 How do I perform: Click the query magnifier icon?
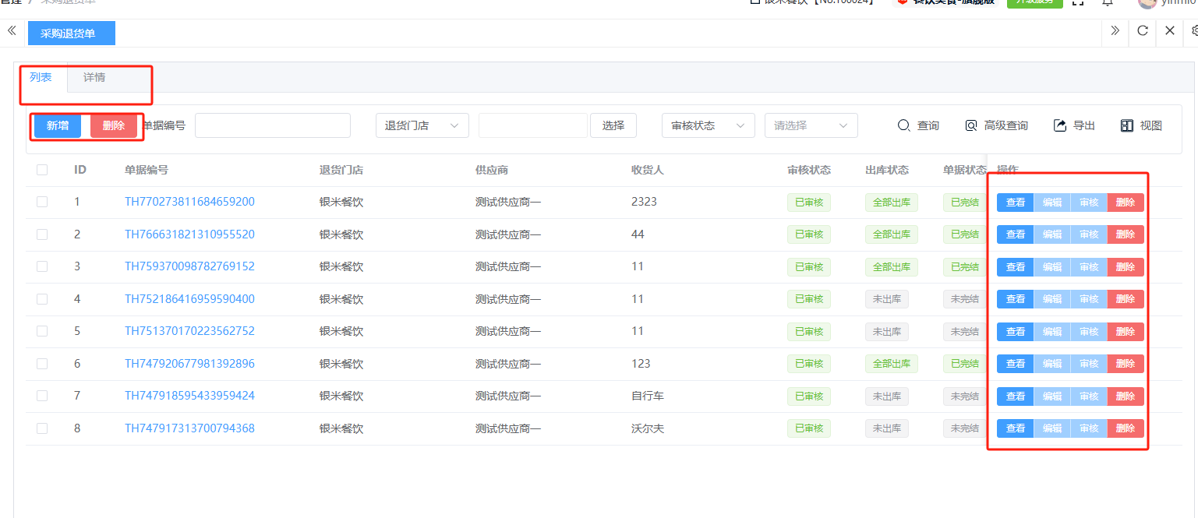904,125
